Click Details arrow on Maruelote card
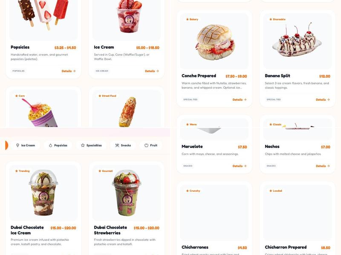341x255 pixels. pyautogui.click(x=245, y=166)
